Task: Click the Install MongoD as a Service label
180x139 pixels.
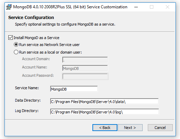Action: point(36,38)
